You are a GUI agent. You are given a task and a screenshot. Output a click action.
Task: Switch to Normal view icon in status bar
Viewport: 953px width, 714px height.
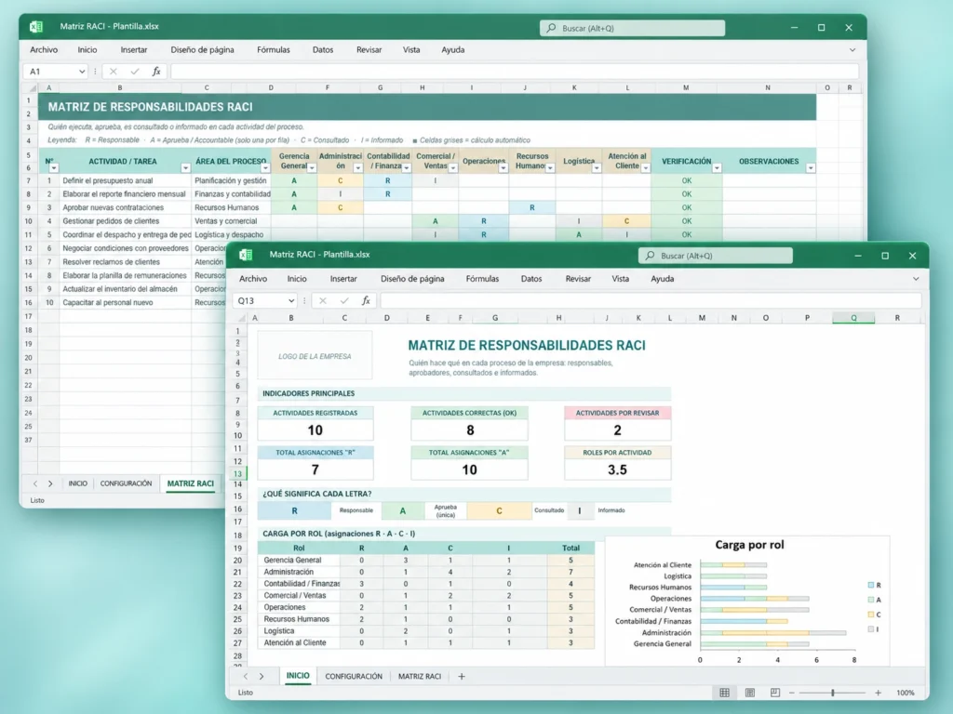point(724,693)
